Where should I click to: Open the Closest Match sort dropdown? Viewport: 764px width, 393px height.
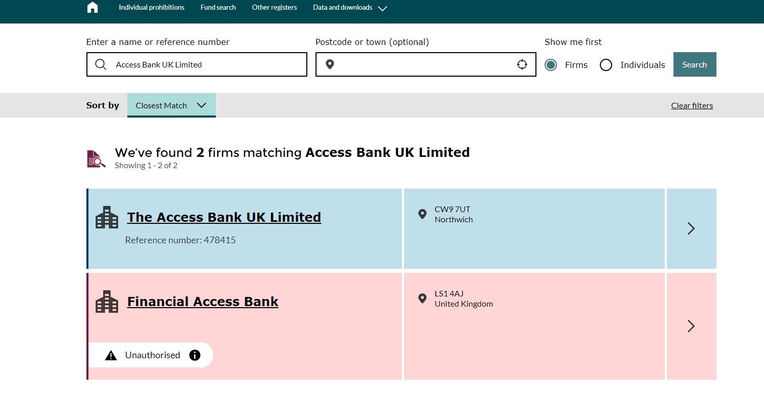pyautogui.click(x=171, y=105)
